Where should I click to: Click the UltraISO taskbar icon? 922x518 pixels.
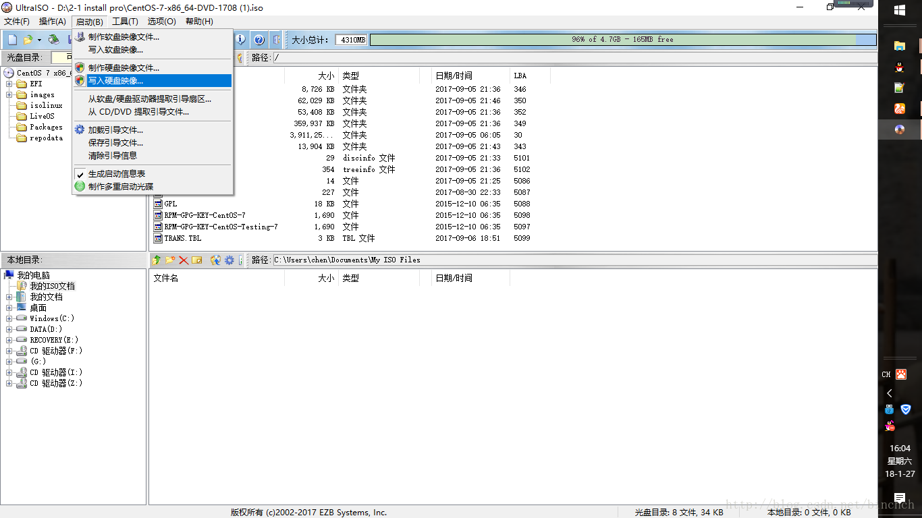(899, 129)
